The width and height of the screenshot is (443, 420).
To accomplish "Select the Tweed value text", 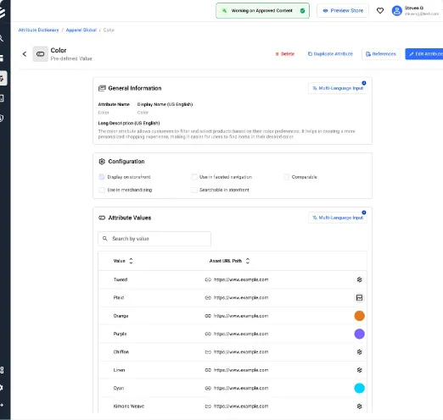I will click(x=121, y=279).
